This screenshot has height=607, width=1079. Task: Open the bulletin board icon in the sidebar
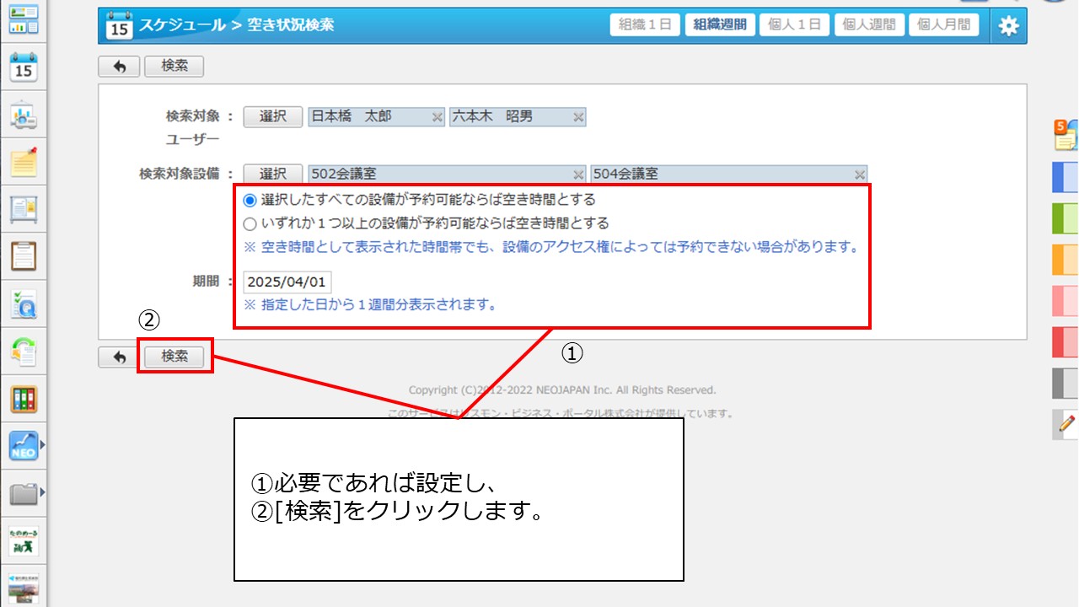[x=24, y=209]
